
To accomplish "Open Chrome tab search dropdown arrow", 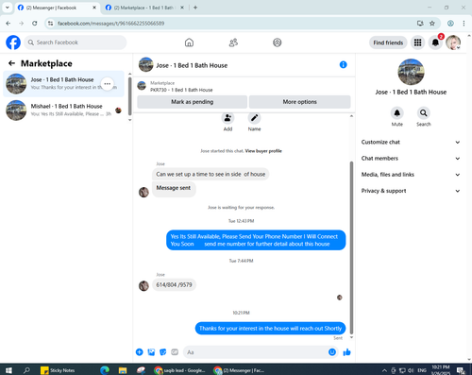I will [8, 8].
